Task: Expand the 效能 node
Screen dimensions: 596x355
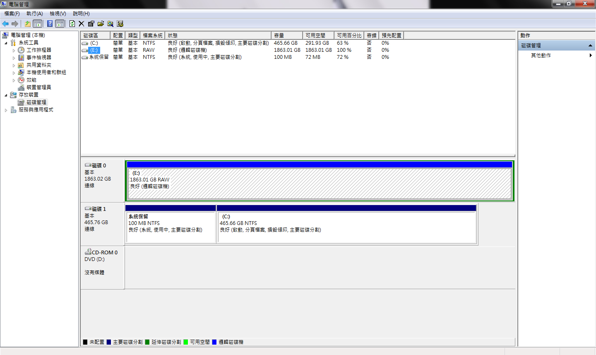Action: coord(14,80)
